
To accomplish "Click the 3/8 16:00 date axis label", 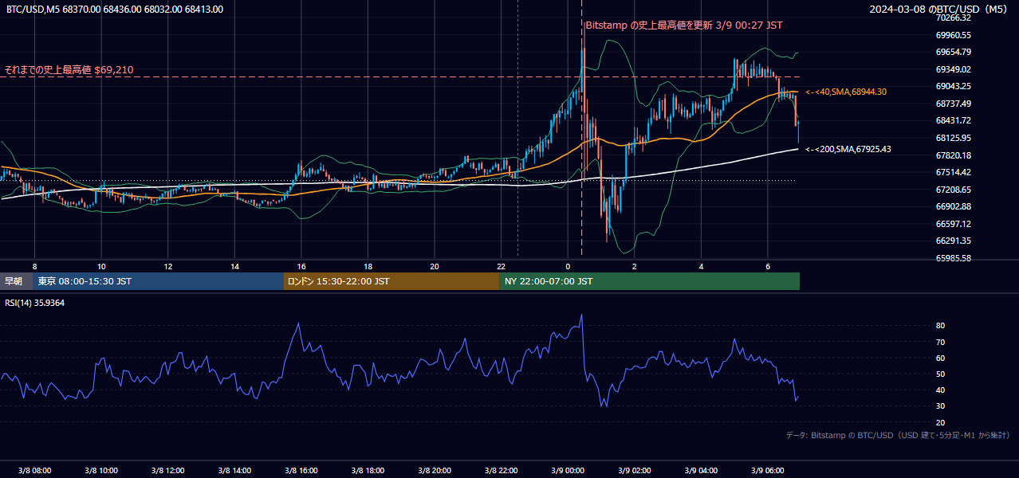I will coord(301,470).
